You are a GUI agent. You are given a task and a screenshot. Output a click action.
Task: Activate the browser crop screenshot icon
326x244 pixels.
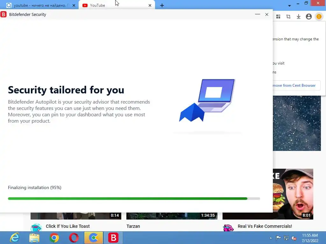pos(288,17)
